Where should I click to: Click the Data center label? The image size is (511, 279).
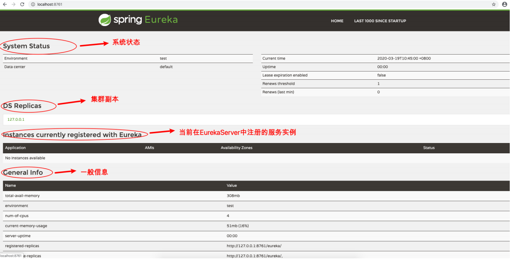[x=15, y=67]
